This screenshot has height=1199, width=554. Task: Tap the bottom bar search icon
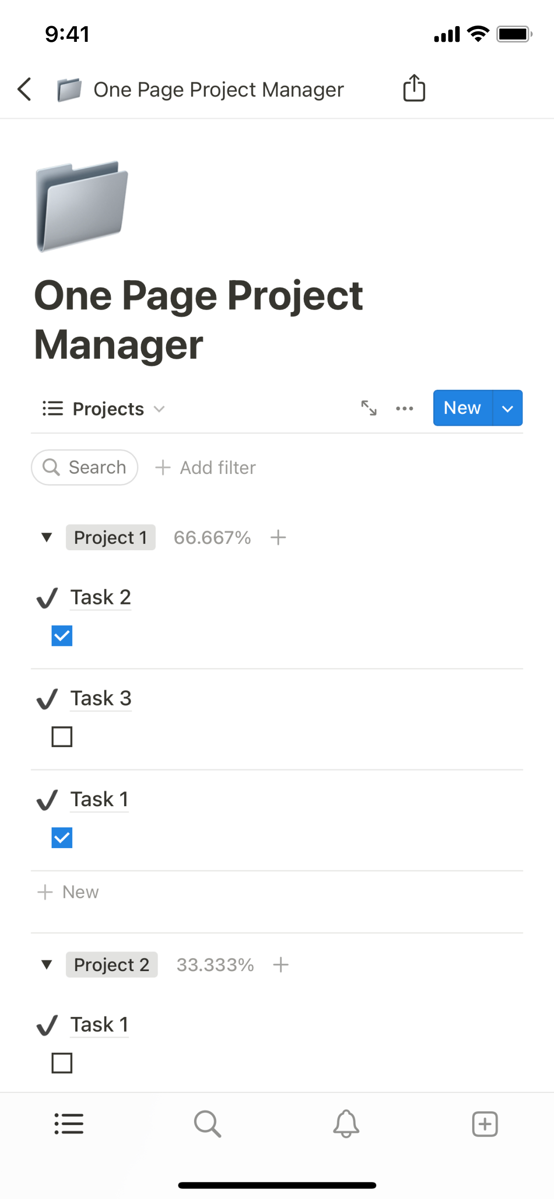point(207,1124)
